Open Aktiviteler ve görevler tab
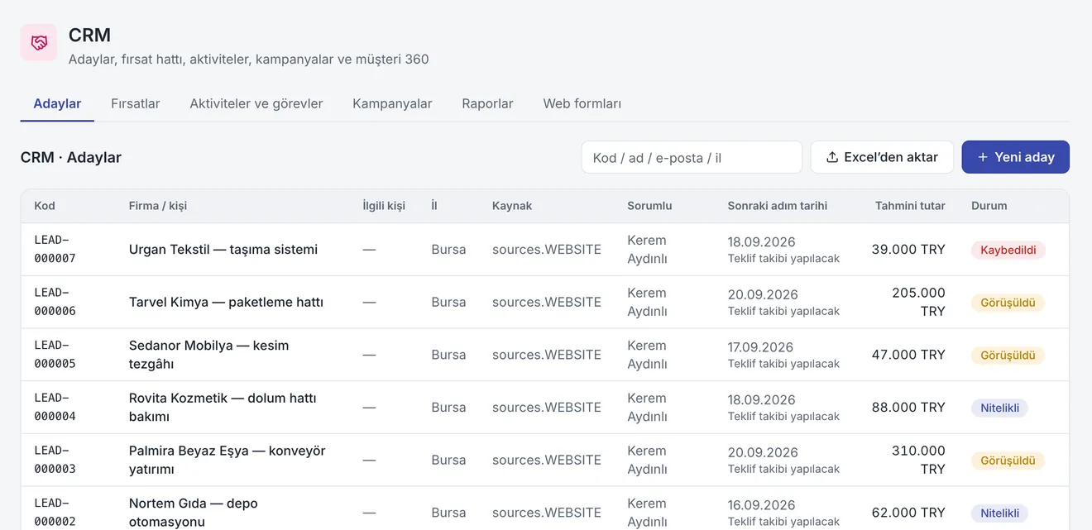This screenshot has width=1092, height=530. tap(256, 103)
